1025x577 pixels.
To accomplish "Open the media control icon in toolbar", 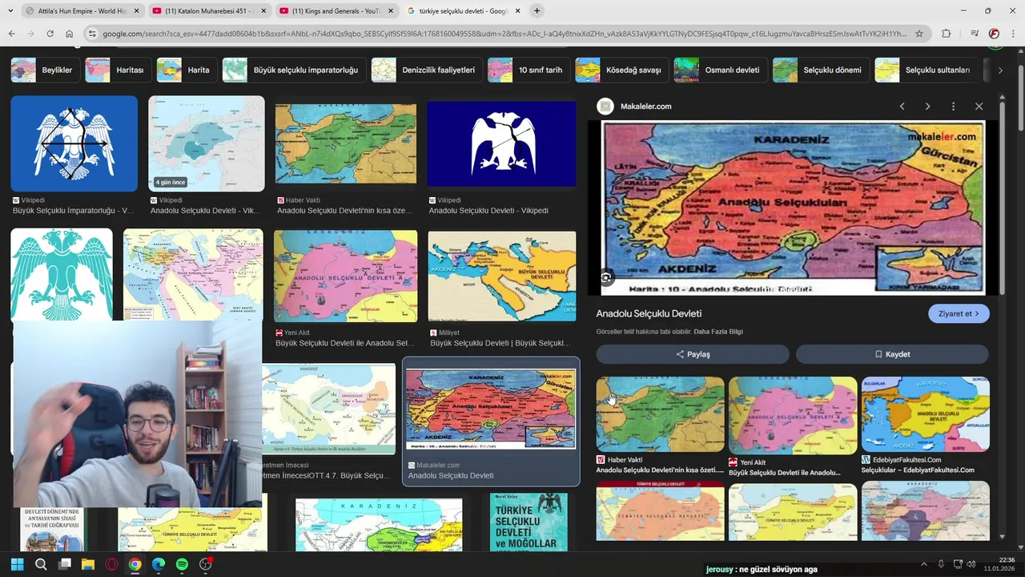I will (x=975, y=34).
